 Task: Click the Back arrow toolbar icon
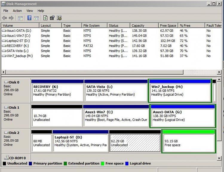[4, 18]
